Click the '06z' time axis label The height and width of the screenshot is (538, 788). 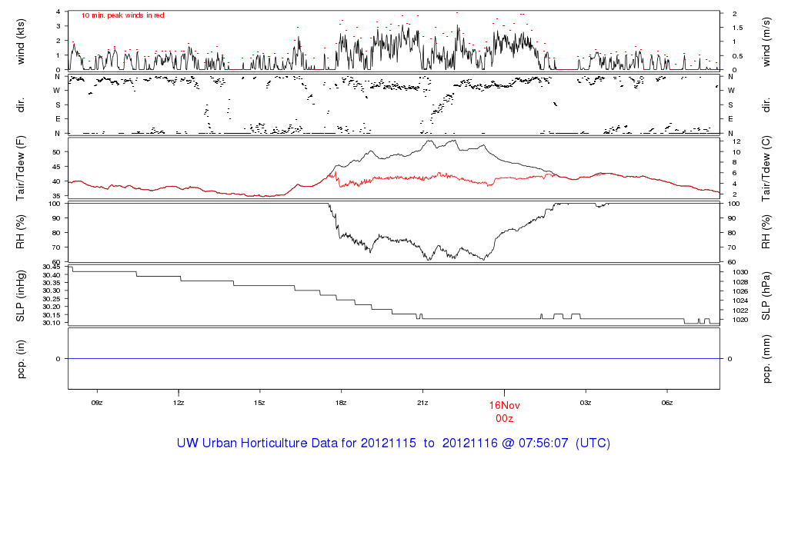[667, 403]
